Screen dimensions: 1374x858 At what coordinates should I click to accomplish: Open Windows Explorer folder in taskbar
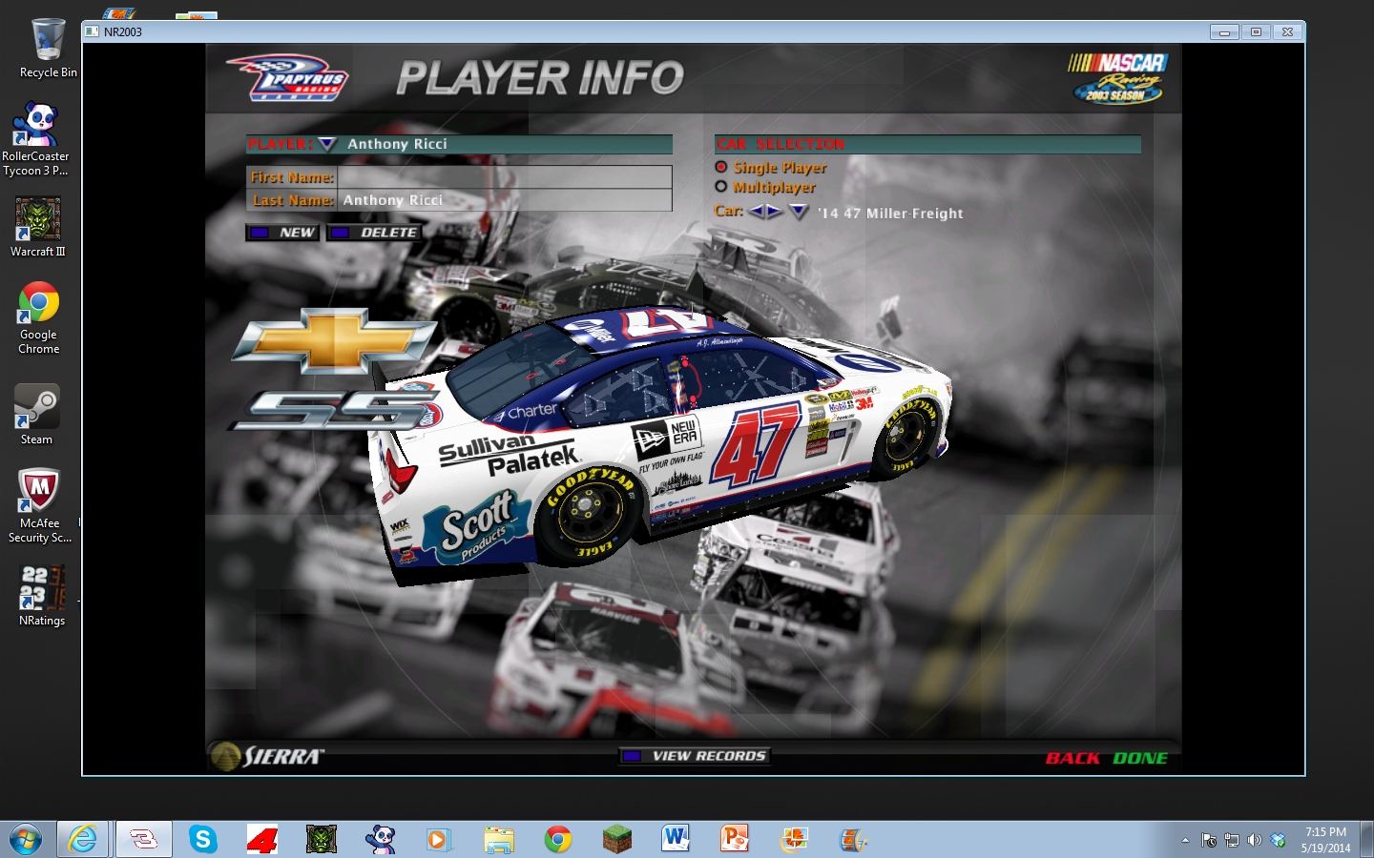pos(498,840)
